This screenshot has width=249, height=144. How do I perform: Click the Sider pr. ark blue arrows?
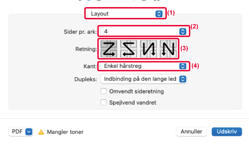coord(183,32)
